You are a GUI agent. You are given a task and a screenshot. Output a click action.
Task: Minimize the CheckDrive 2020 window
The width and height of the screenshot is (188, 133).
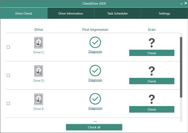point(181,3)
